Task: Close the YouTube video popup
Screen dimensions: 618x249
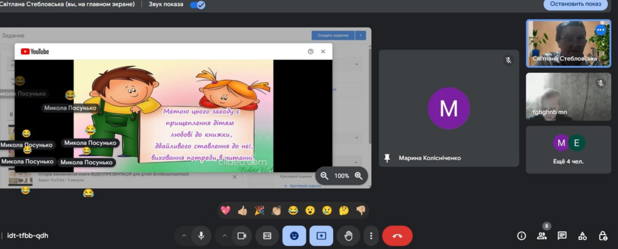Action: click(323, 51)
